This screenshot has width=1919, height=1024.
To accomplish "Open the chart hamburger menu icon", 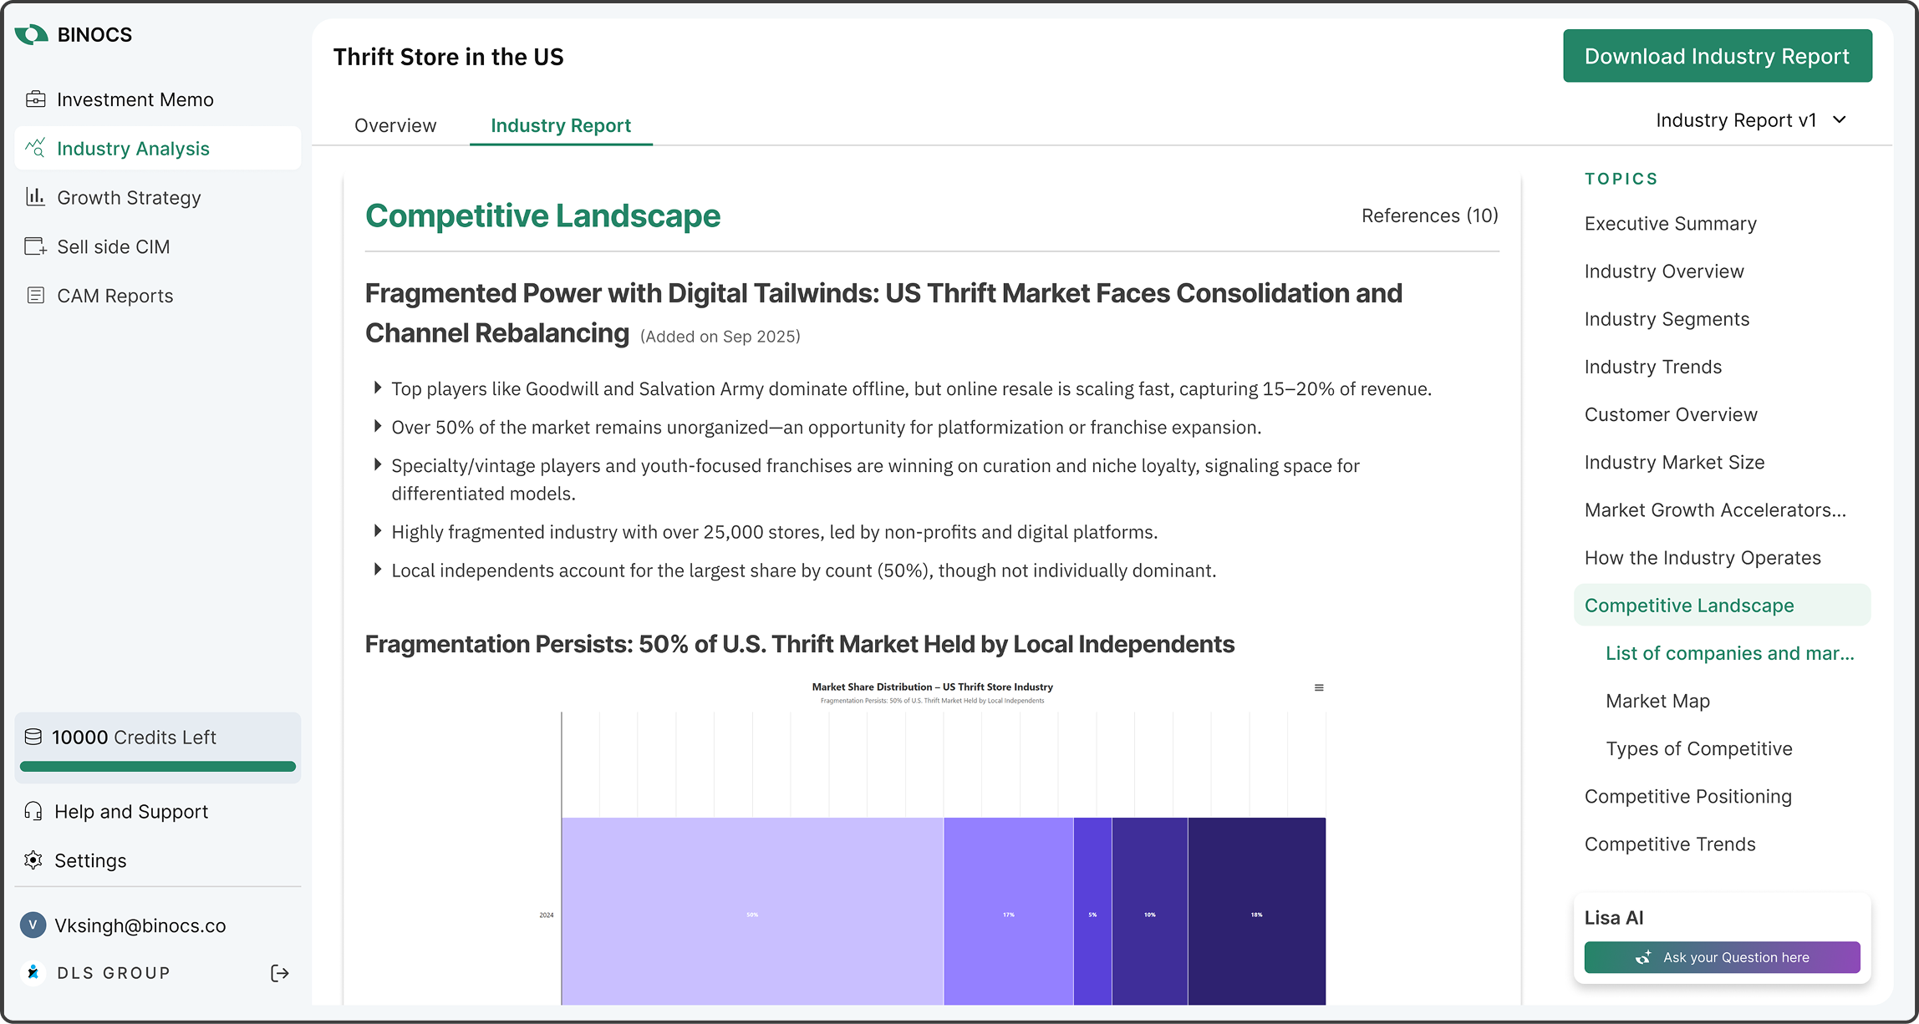I will (1319, 687).
